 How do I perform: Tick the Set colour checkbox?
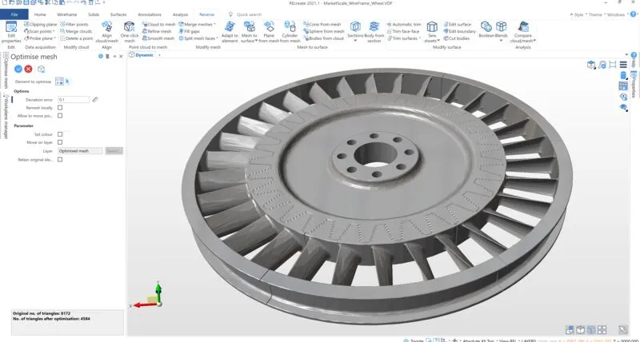point(60,134)
